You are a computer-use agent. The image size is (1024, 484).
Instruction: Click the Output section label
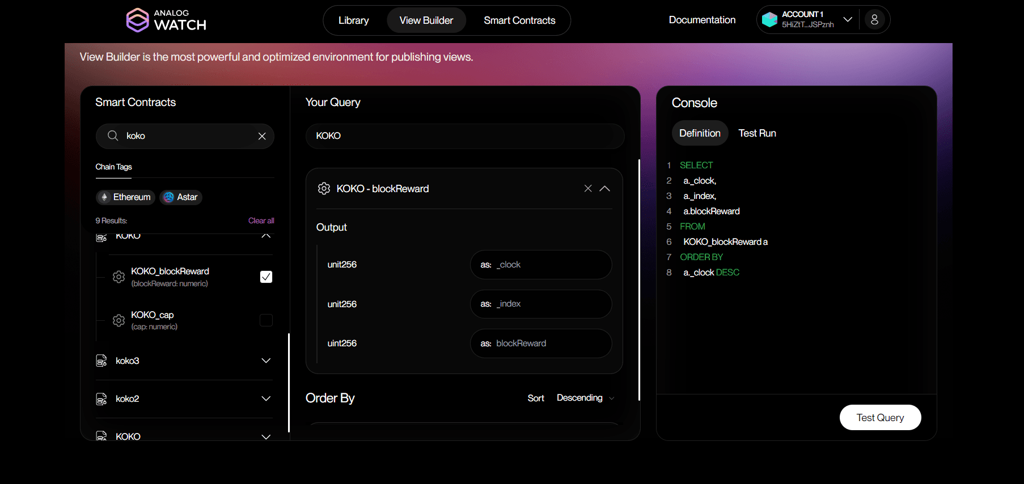coord(331,227)
